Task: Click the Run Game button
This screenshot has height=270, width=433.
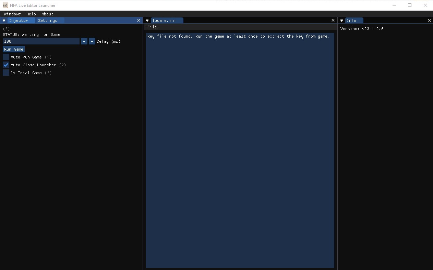Action: [14, 49]
